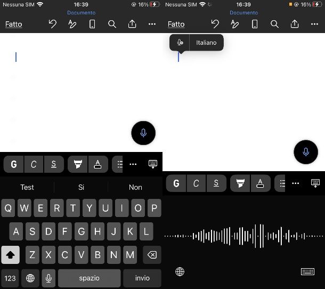Toggle the shift arrow key

pos(10,255)
